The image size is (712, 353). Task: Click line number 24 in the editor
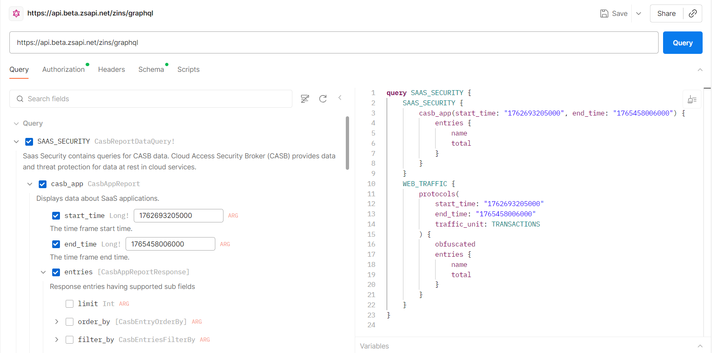tap(371, 325)
